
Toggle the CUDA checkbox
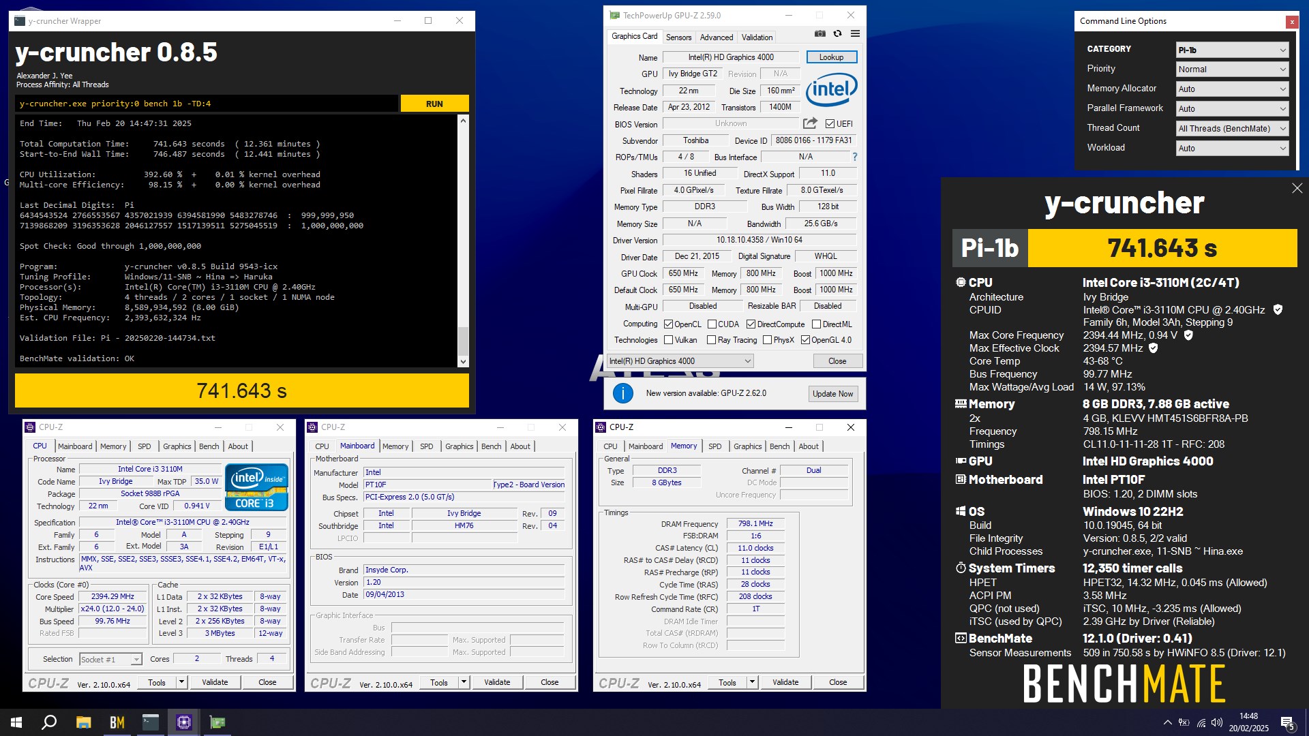(x=712, y=324)
